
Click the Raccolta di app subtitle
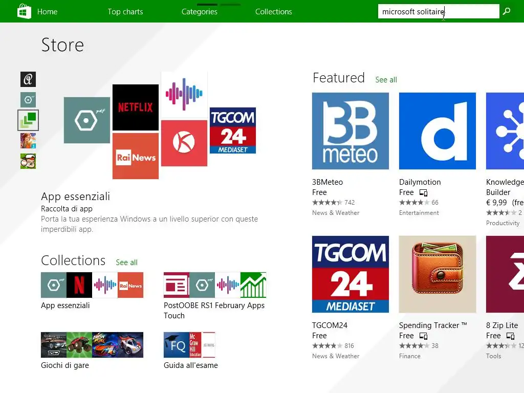(67, 209)
